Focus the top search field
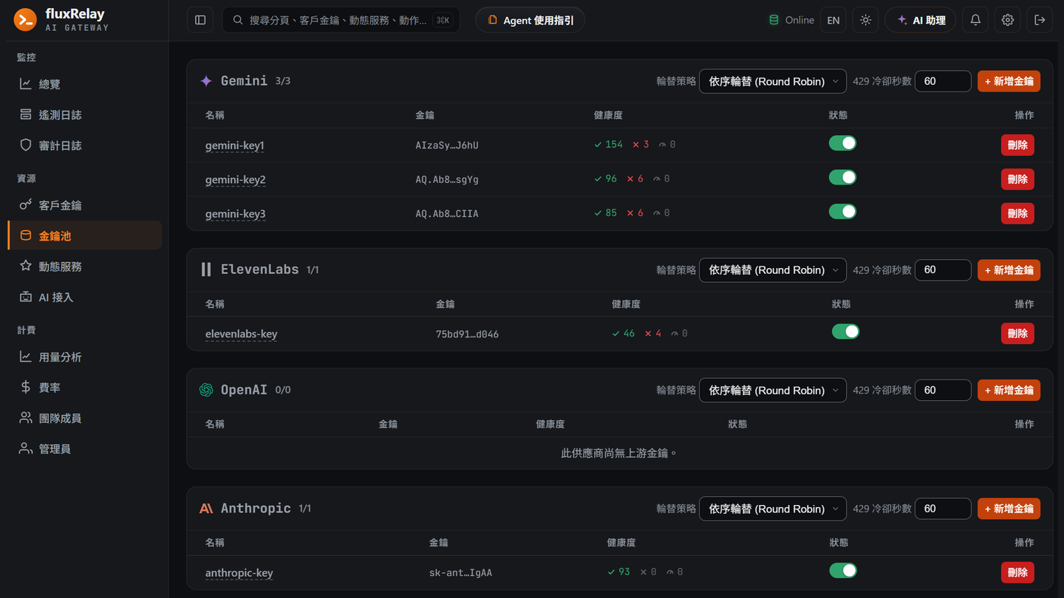The height and width of the screenshot is (598, 1064). coord(341,20)
